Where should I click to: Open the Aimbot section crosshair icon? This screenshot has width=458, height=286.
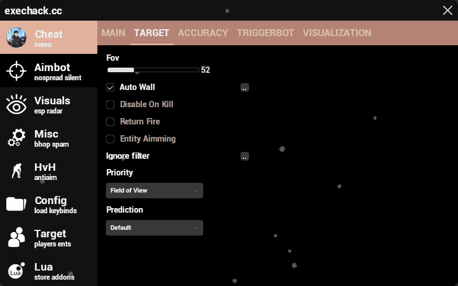point(16,71)
